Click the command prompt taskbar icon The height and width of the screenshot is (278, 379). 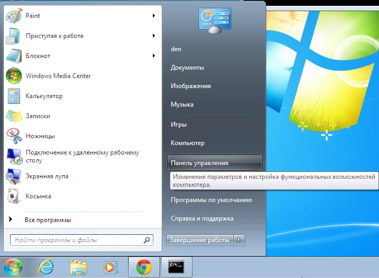point(176,267)
